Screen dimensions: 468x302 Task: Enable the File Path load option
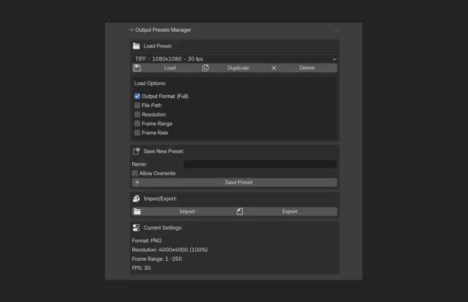137,105
